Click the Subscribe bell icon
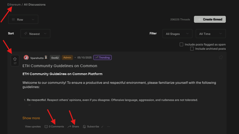This screenshot has width=239, height=134. pos(85,127)
